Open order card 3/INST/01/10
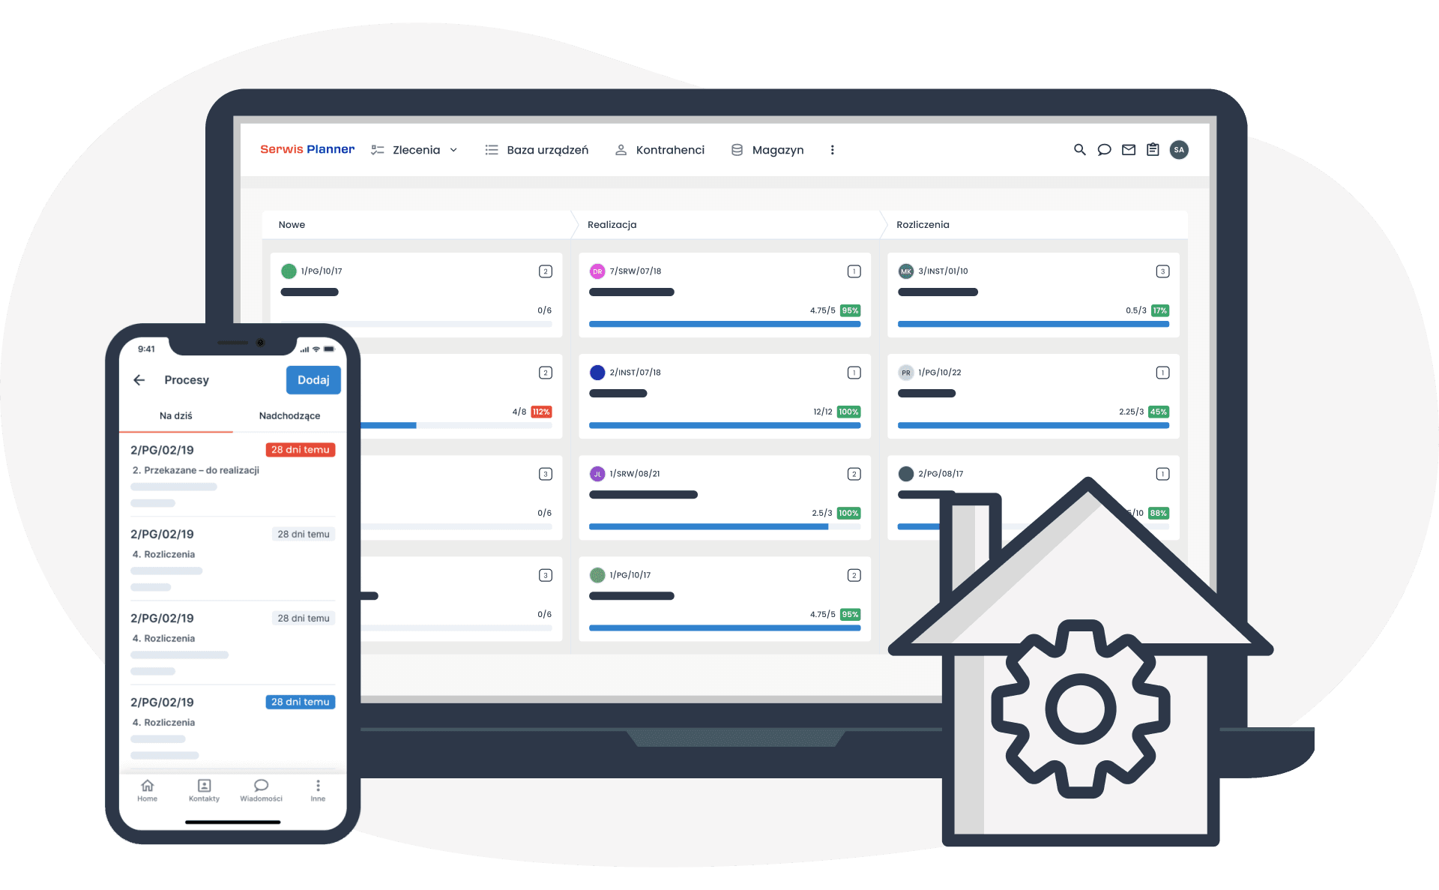 [x=1034, y=294]
